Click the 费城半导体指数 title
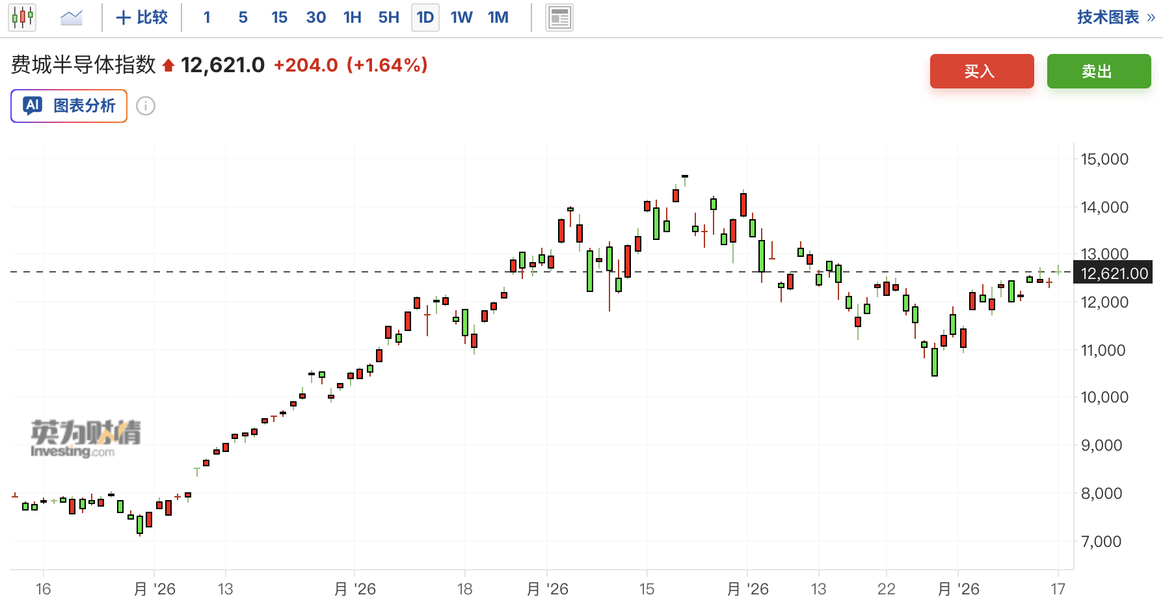 tap(83, 65)
